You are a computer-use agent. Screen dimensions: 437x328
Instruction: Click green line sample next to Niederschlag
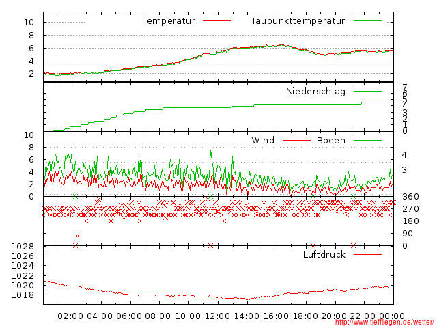367,91
